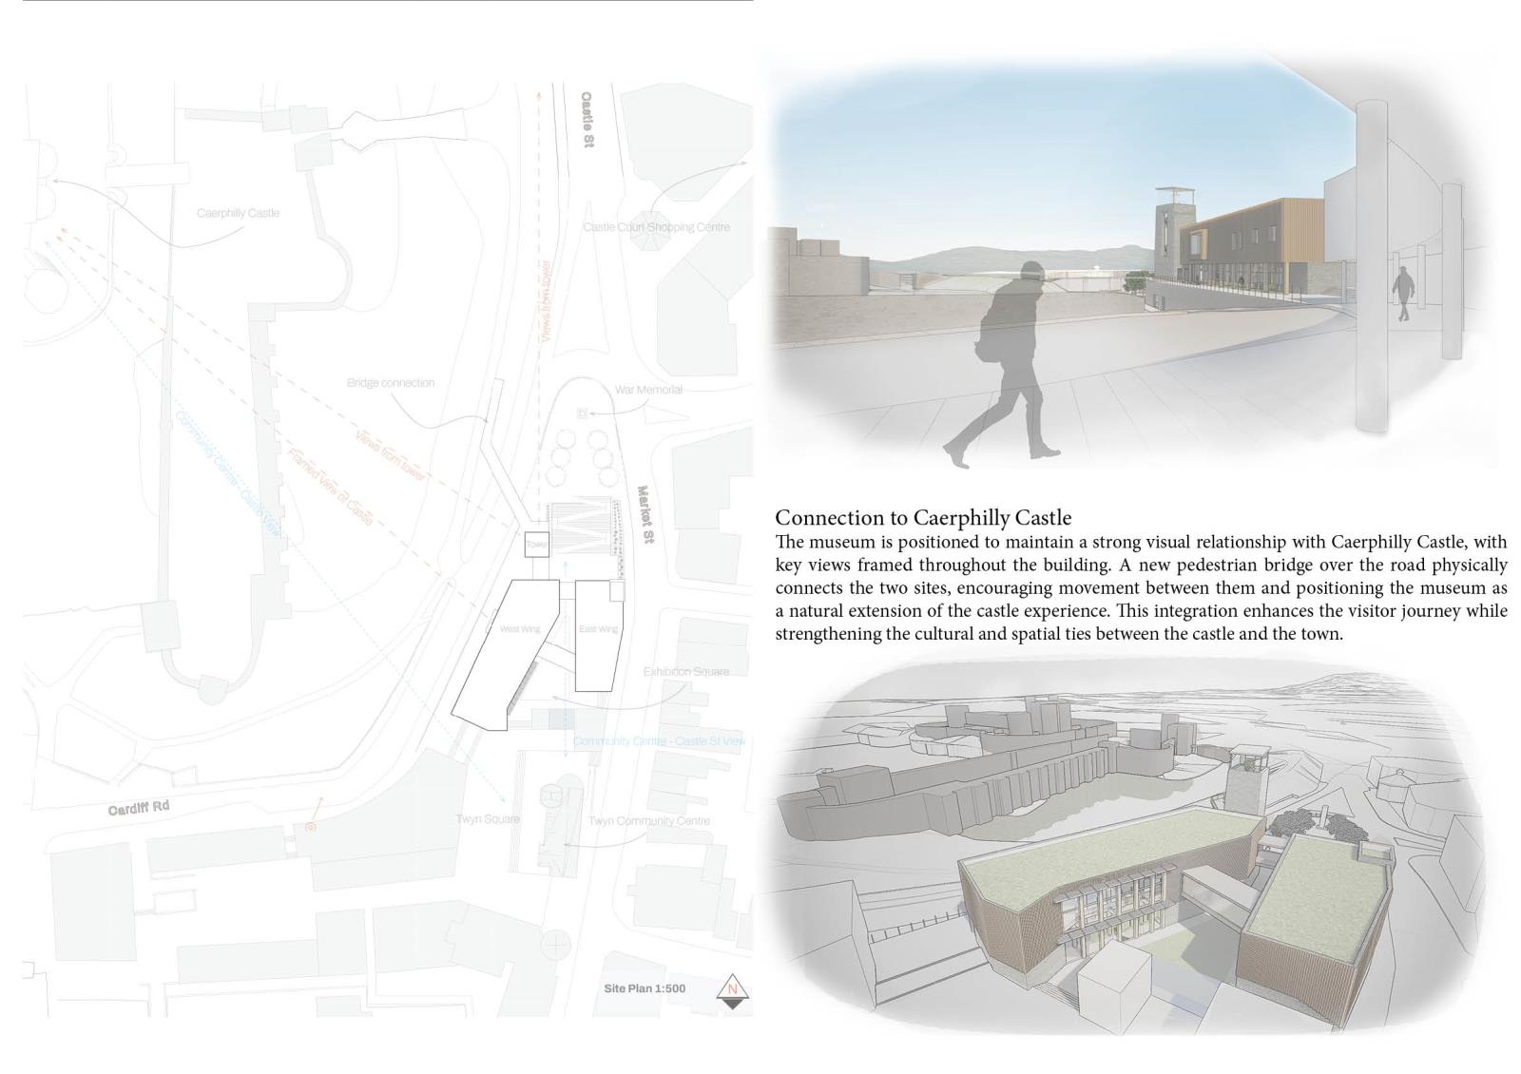Viewport: 1521px width, 1074px height.
Task: Click the "Bridge connection" annotation
Action: (x=390, y=383)
